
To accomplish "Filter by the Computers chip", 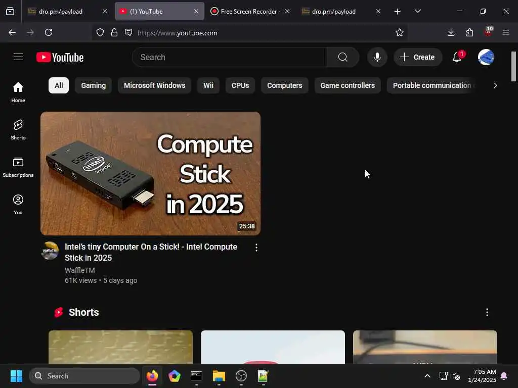I will tap(284, 85).
